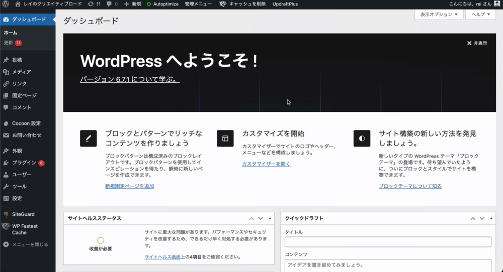Screen dimensions: 503x272
Task: Click the media icon beside メディア
Action: tap(6, 72)
